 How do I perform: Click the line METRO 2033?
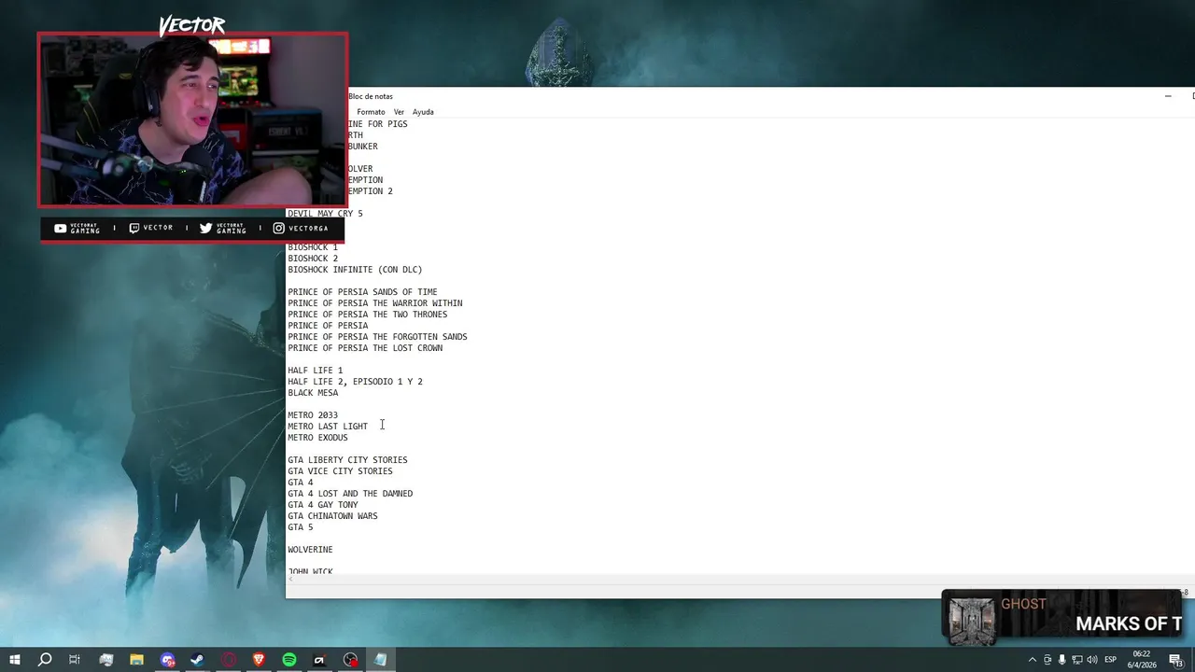click(313, 415)
